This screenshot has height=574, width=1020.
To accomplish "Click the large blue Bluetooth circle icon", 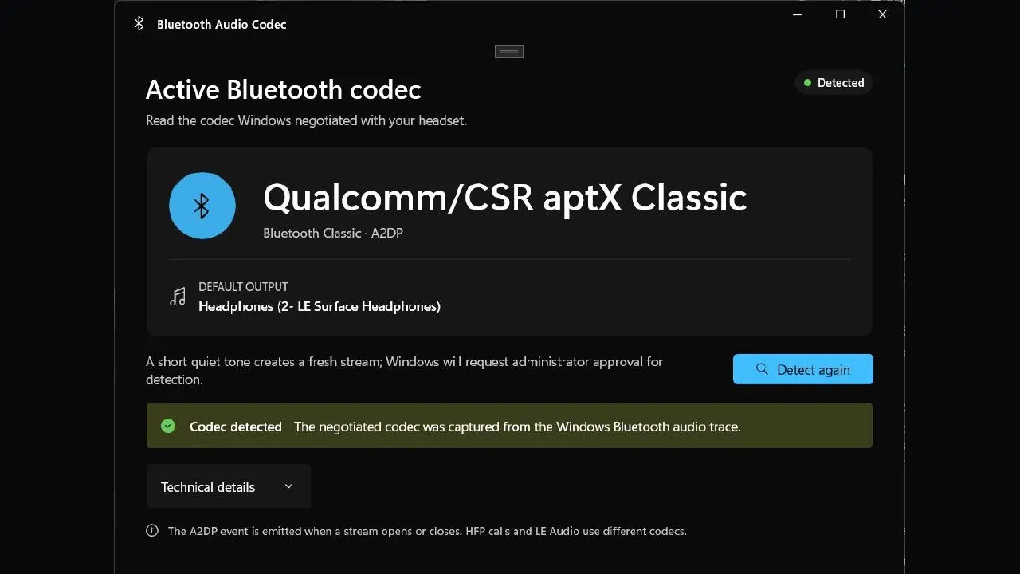I will [202, 206].
